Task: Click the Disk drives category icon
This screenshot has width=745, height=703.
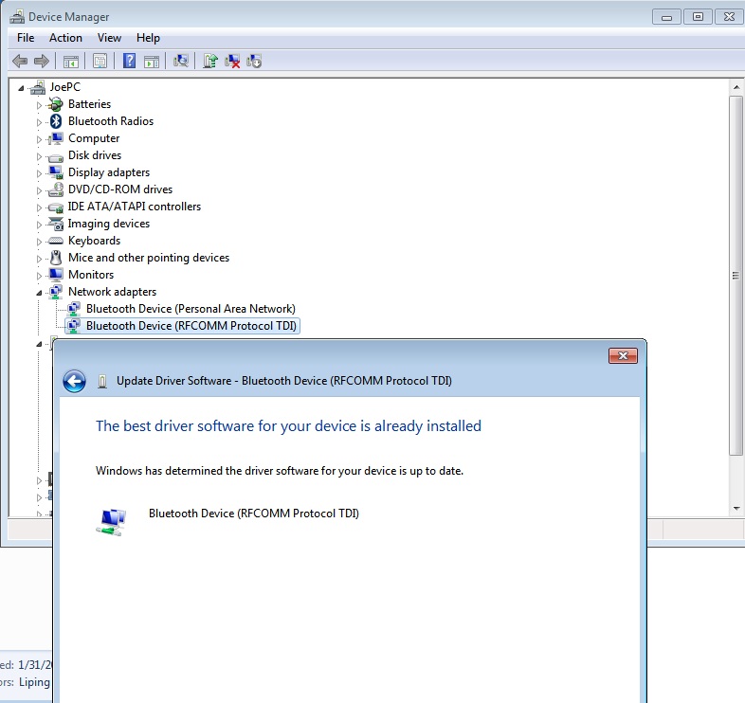Action: click(56, 156)
